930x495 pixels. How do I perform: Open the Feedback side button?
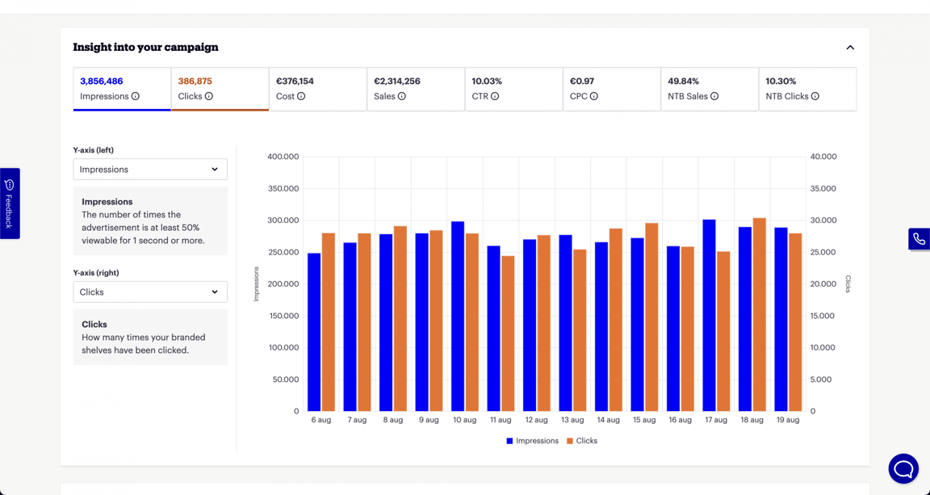pos(10,203)
